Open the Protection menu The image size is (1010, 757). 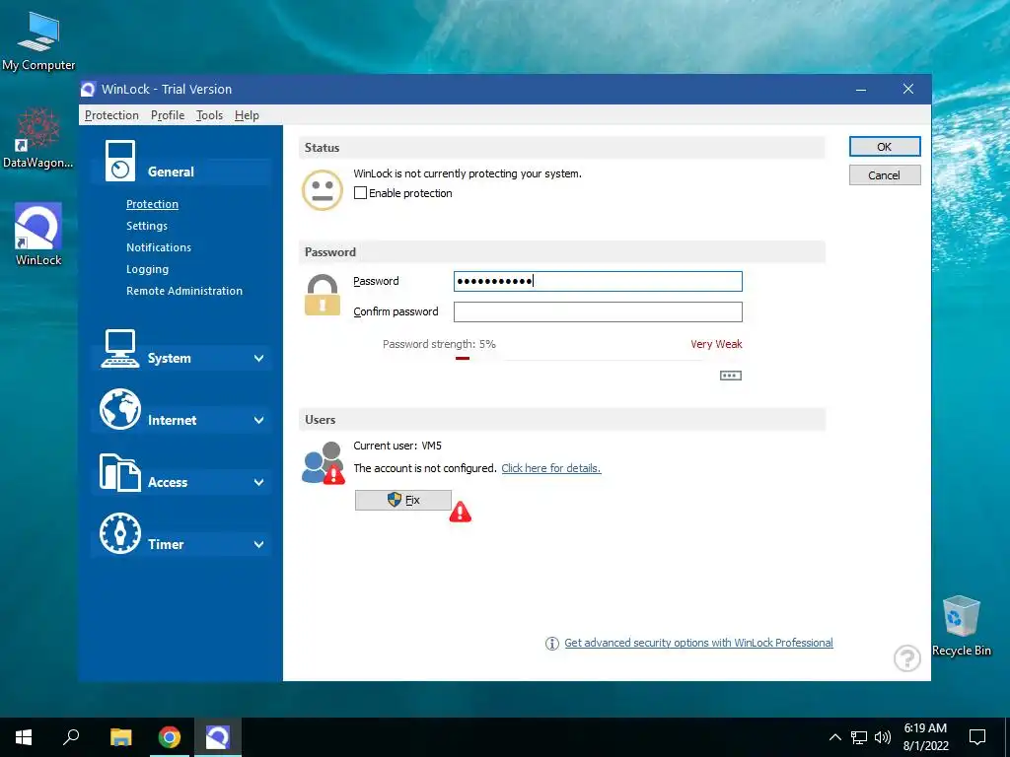pyautogui.click(x=111, y=115)
